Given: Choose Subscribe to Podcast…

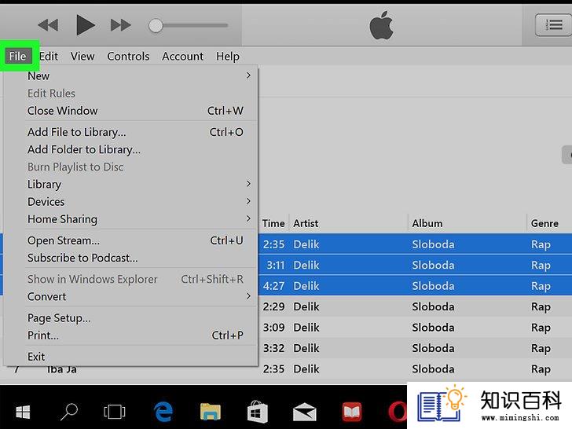Looking at the screenshot, I should point(139,258).
